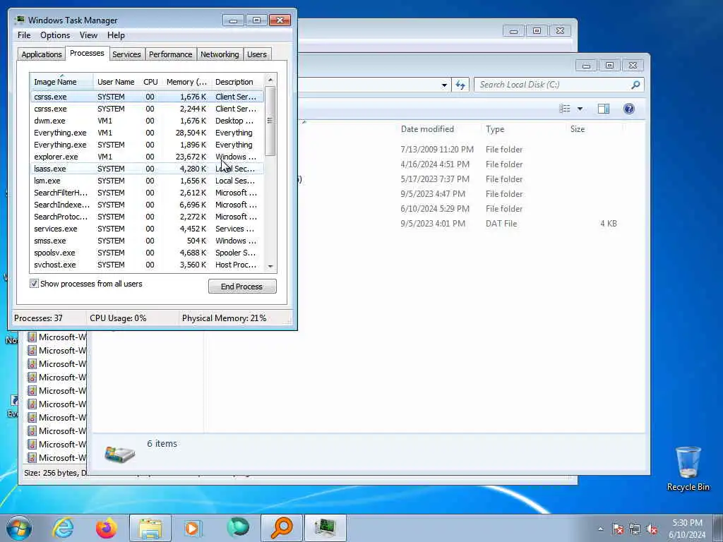Show hidden tray icons arrow
This screenshot has height=542, width=723.
(x=600, y=529)
